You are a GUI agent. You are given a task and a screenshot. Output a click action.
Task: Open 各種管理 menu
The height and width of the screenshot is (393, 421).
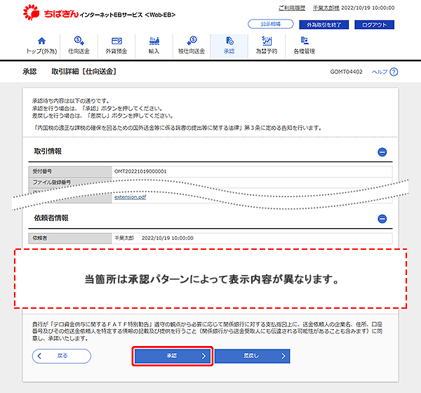[x=305, y=46]
